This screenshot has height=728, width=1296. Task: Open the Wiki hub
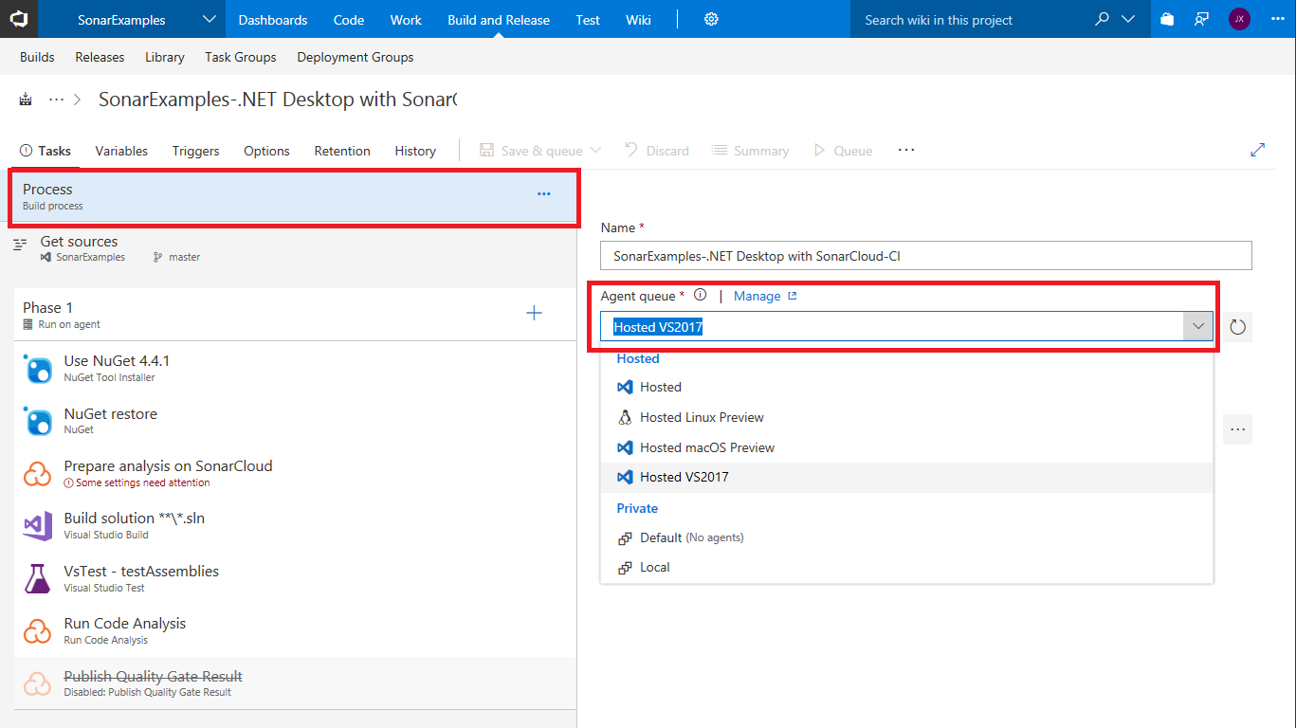pyautogui.click(x=638, y=20)
